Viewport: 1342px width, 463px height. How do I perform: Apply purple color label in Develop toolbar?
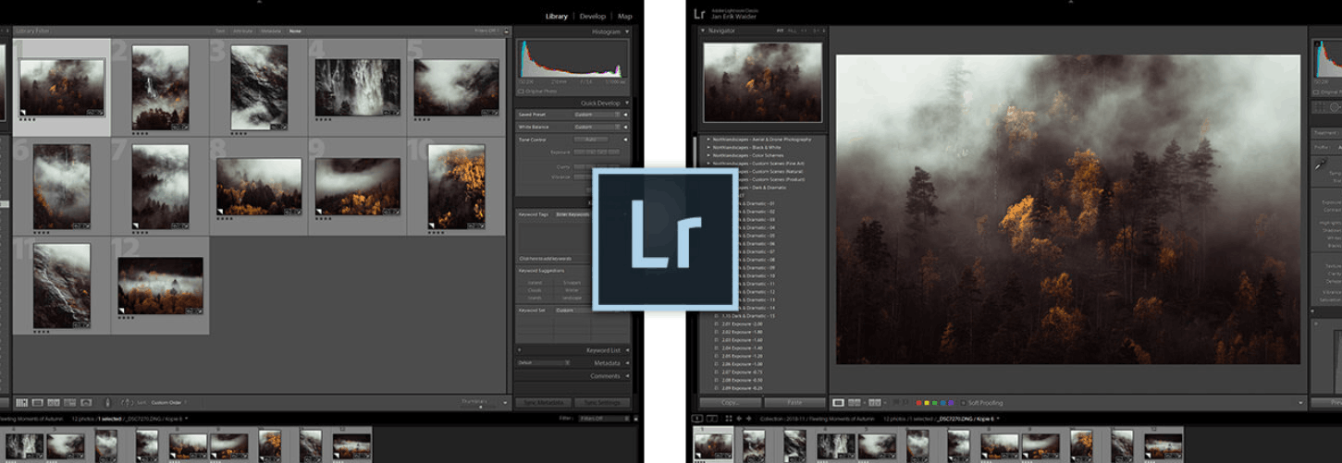pyautogui.click(x=951, y=403)
